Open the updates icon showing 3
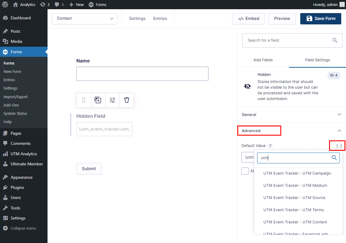346x243 pixels. [42, 4]
